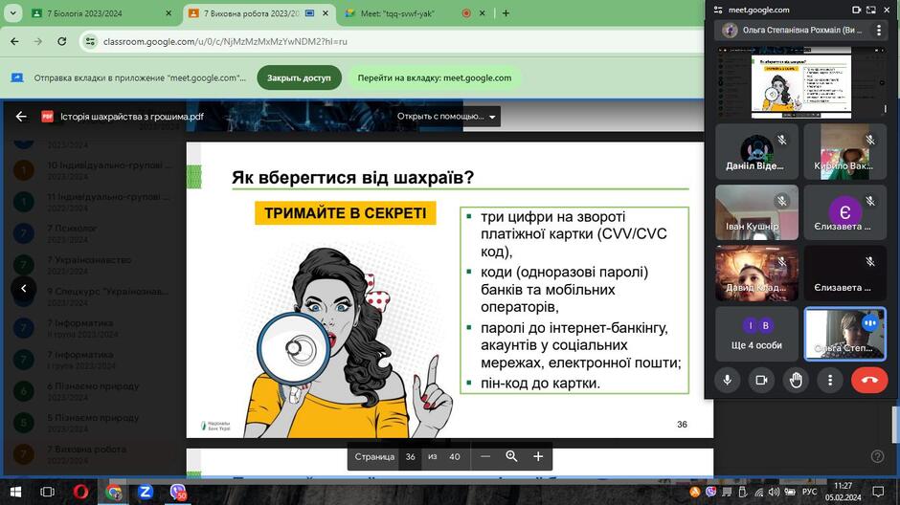Screen dimensions: 900x505
Task: Close the PDF preview with back arrow
Action: (x=21, y=117)
